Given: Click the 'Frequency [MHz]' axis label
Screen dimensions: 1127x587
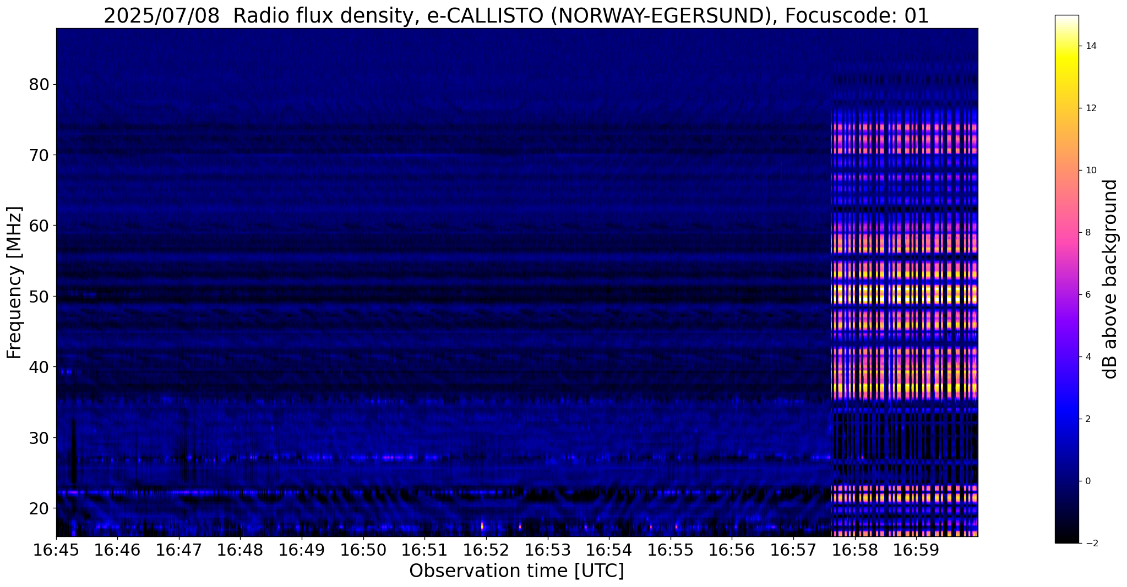Looking at the screenshot, I should [x=15, y=282].
